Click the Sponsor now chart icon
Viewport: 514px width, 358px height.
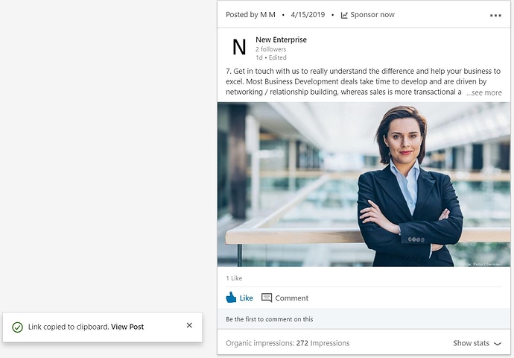coord(344,15)
